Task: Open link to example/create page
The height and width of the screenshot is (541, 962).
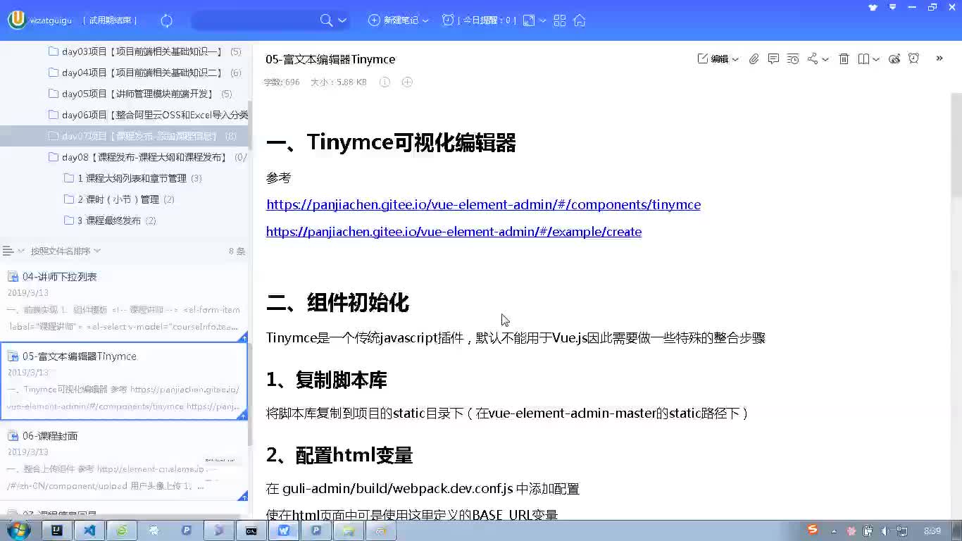Action: [454, 232]
